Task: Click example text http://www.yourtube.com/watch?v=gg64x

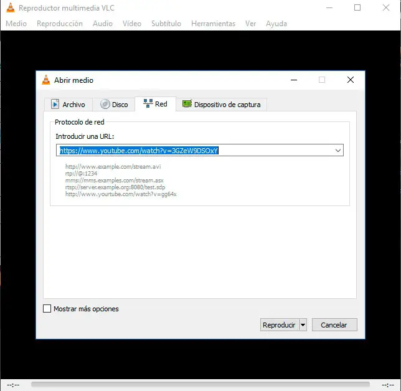Action: [x=121, y=194]
